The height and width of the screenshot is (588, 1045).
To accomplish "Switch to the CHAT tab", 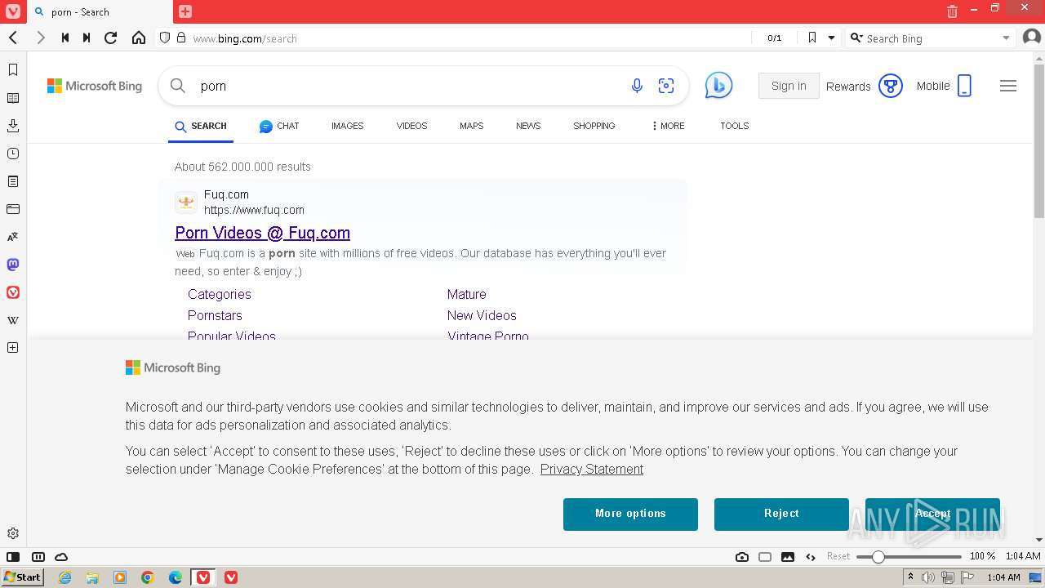I will coord(279,126).
